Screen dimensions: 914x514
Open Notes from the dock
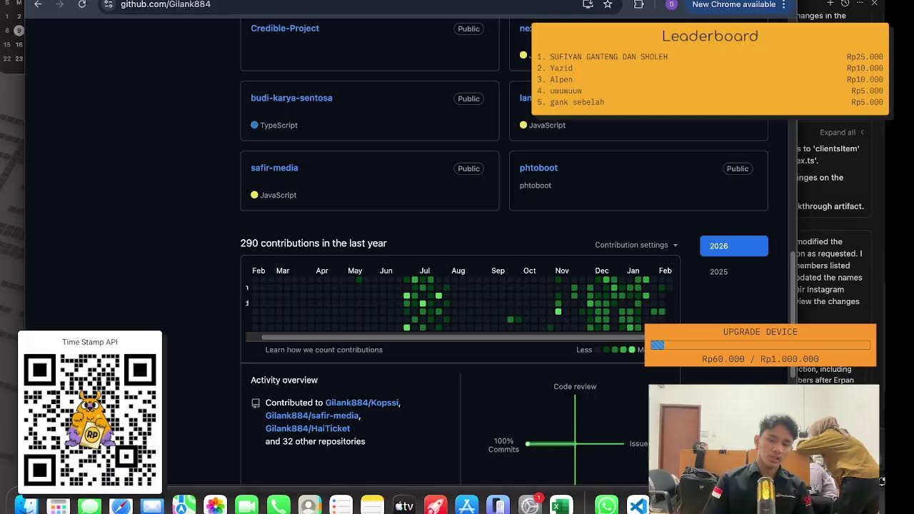(x=373, y=505)
